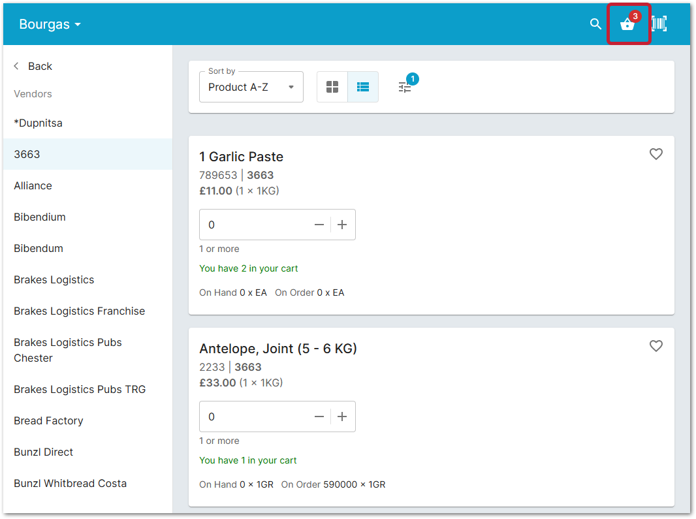This screenshot has width=696, height=519.
Task: Click the search magnifier icon
Action: [x=595, y=24]
